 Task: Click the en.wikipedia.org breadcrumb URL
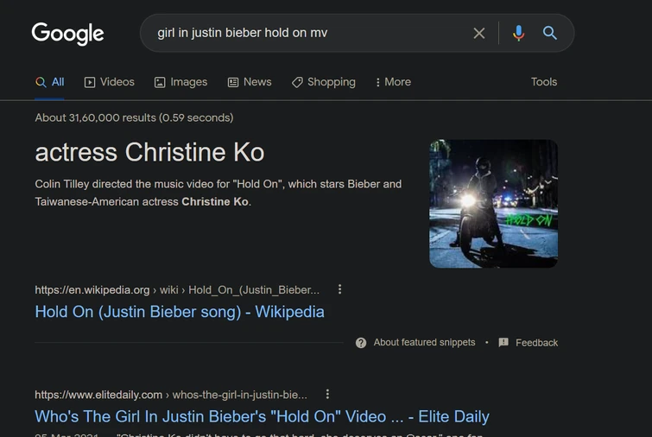pos(177,290)
